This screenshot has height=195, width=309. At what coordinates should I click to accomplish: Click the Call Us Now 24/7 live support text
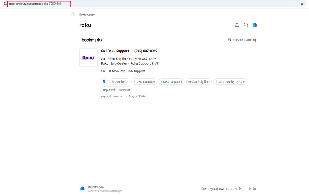pos(123,71)
